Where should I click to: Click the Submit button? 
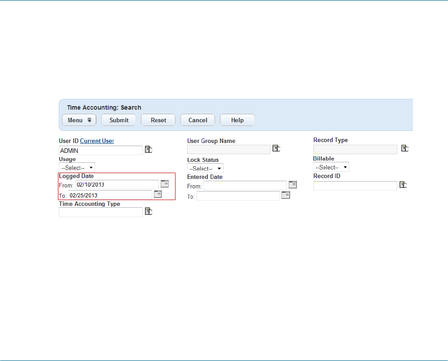coord(119,120)
